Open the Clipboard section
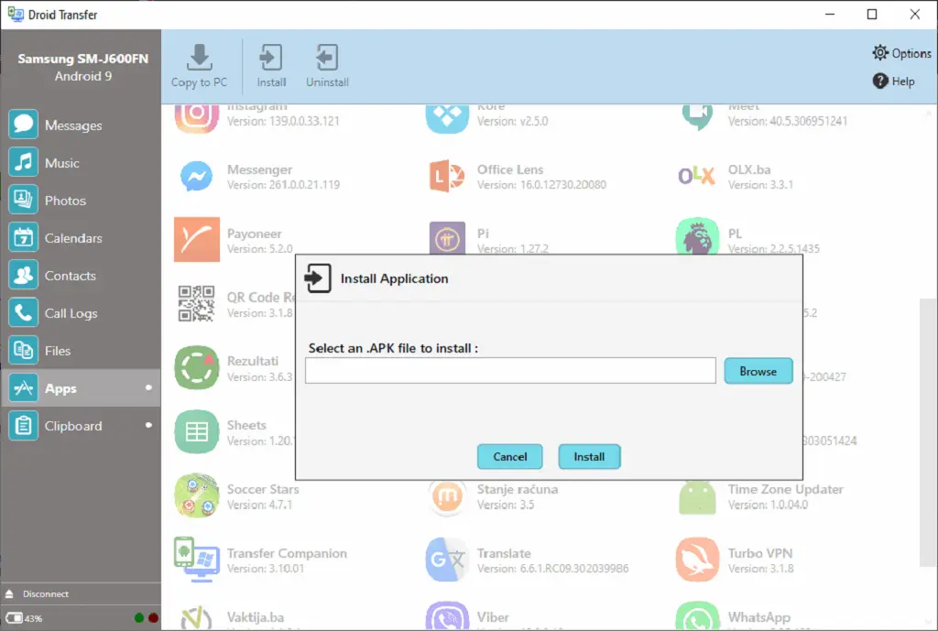 pos(73,426)
